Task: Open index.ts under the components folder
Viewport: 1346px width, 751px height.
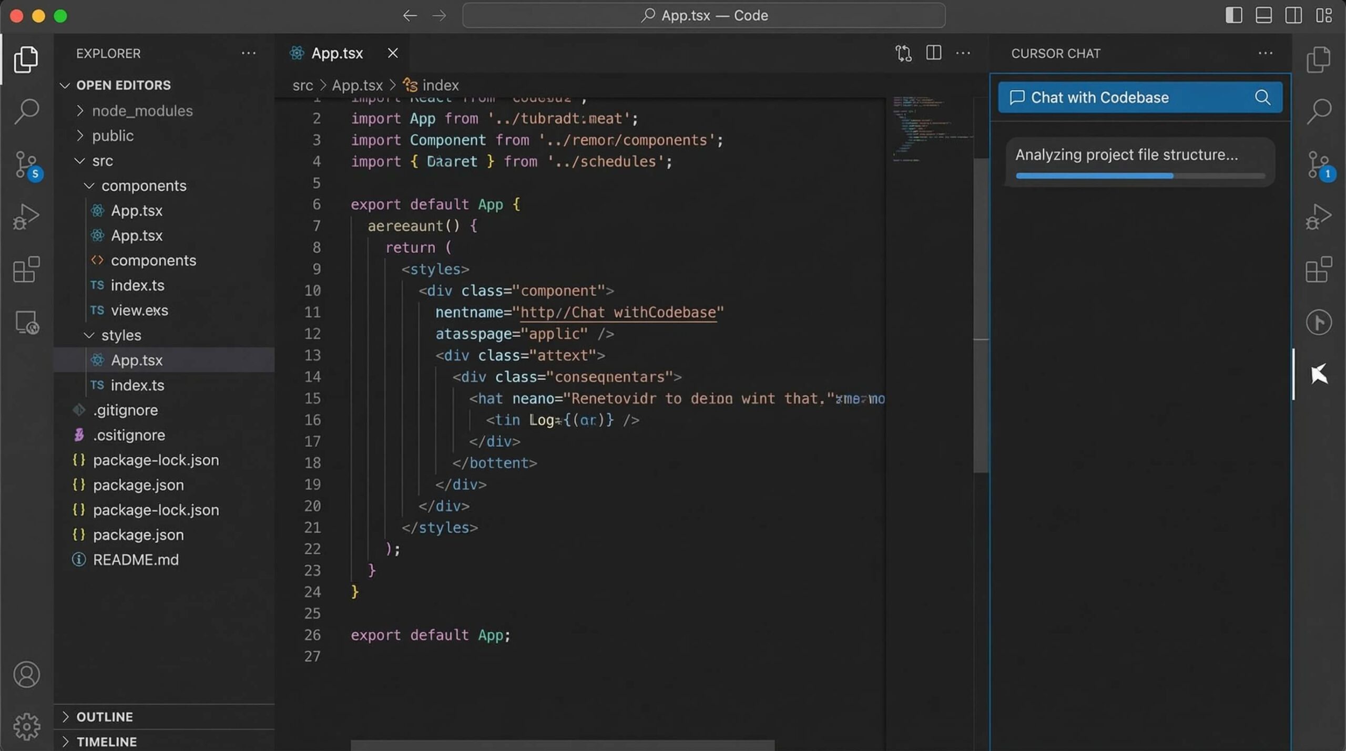Action: point(164,285)
